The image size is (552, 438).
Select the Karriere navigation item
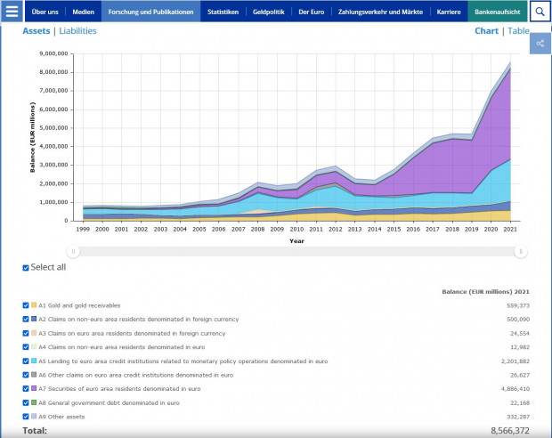449,12
